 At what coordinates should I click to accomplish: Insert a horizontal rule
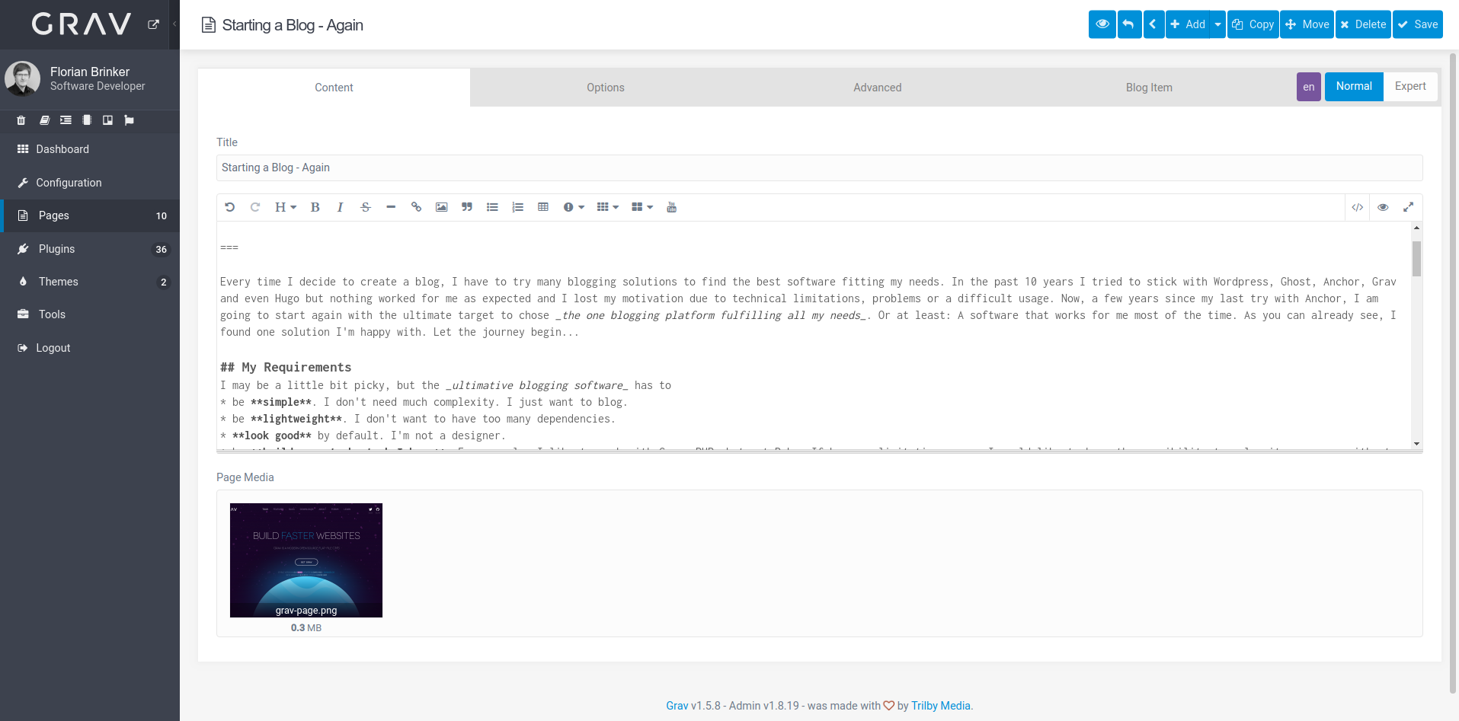(391, 207)
